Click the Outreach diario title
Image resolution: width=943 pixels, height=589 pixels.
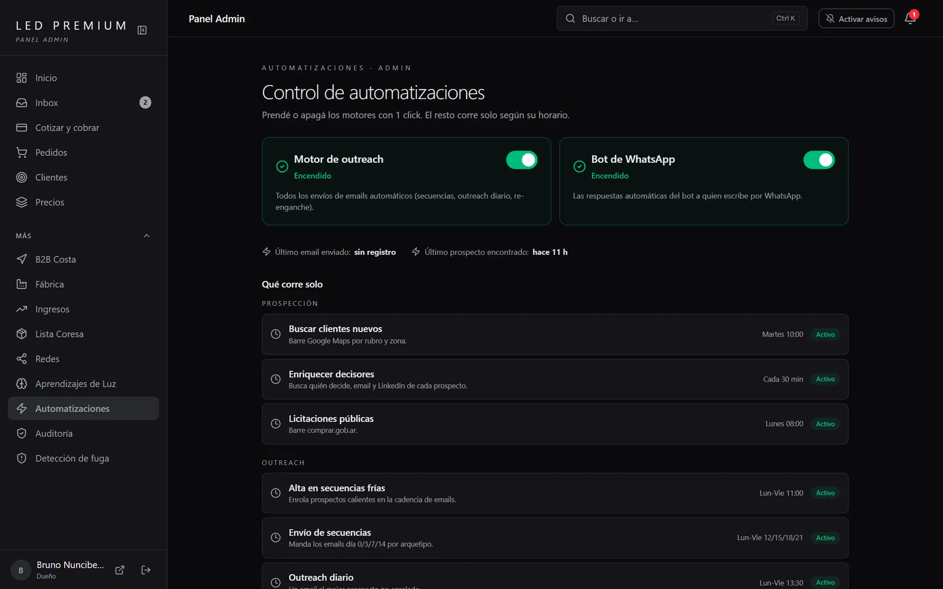tap(321, 577)
